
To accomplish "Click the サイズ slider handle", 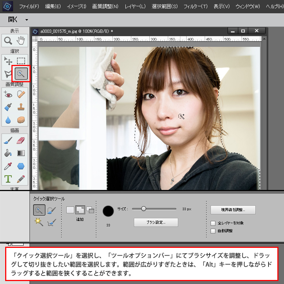I will [x=143, y=209].
